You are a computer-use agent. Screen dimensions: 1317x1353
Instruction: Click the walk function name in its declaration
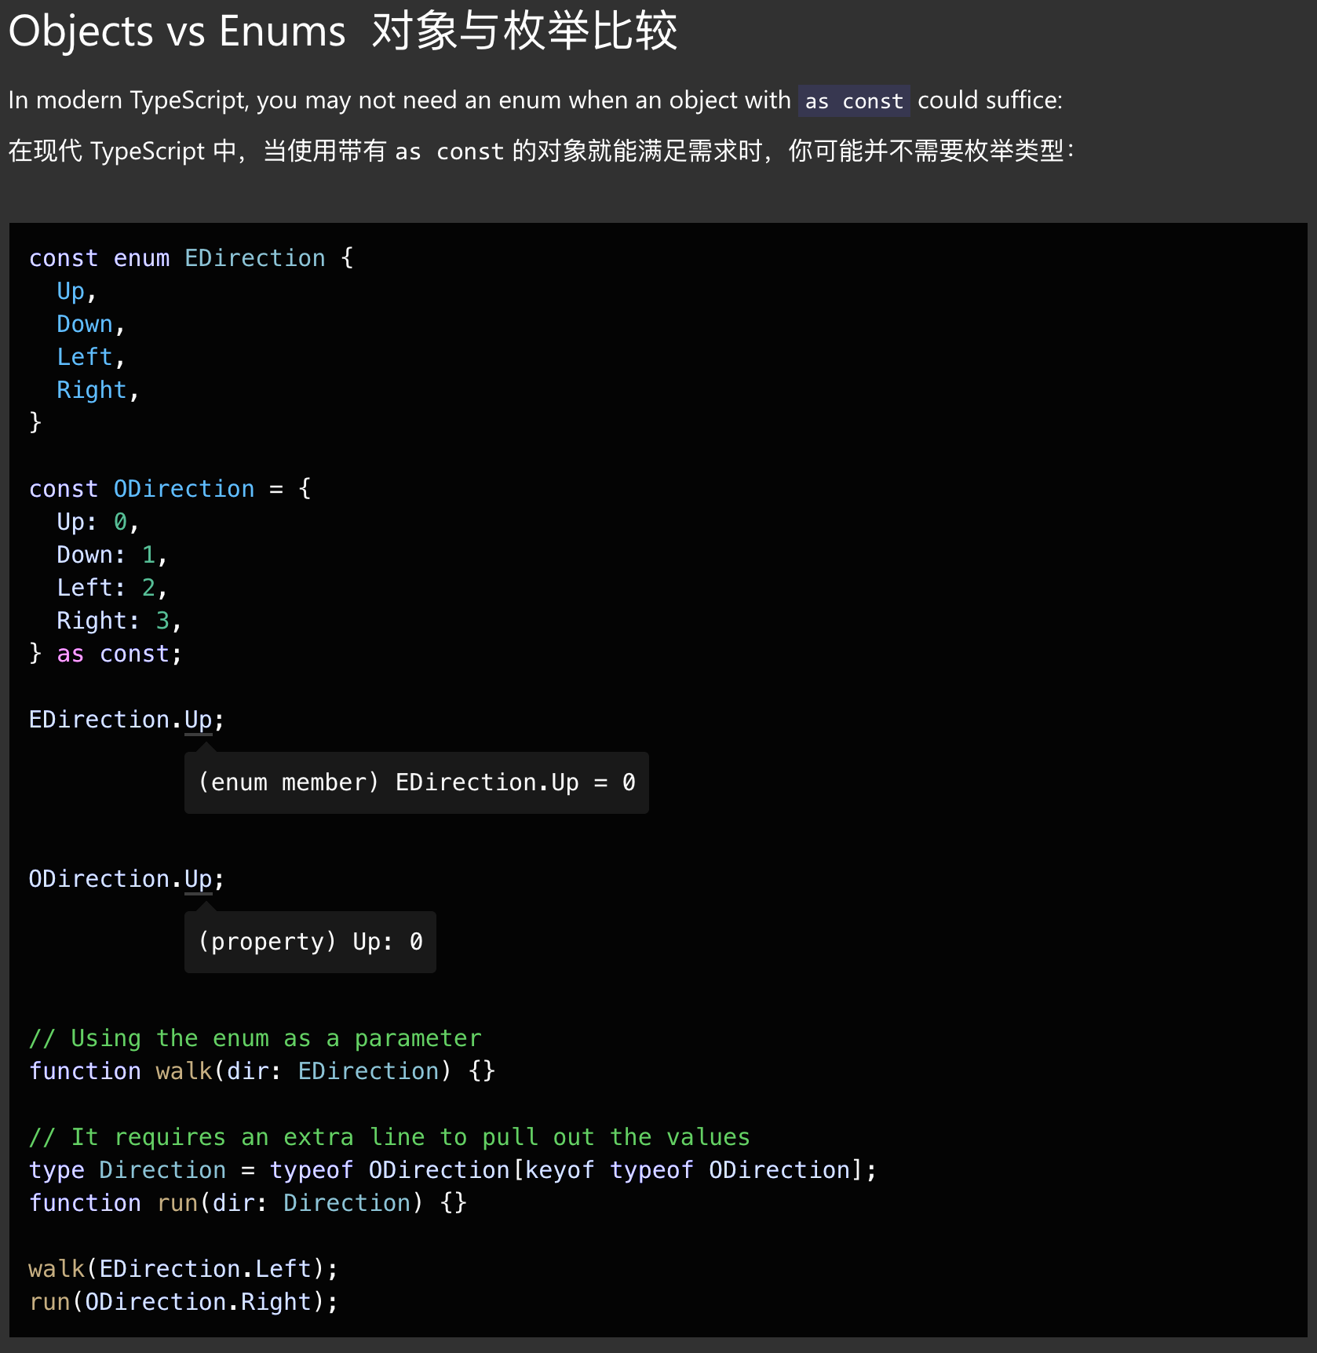(x=184, y=1071)
